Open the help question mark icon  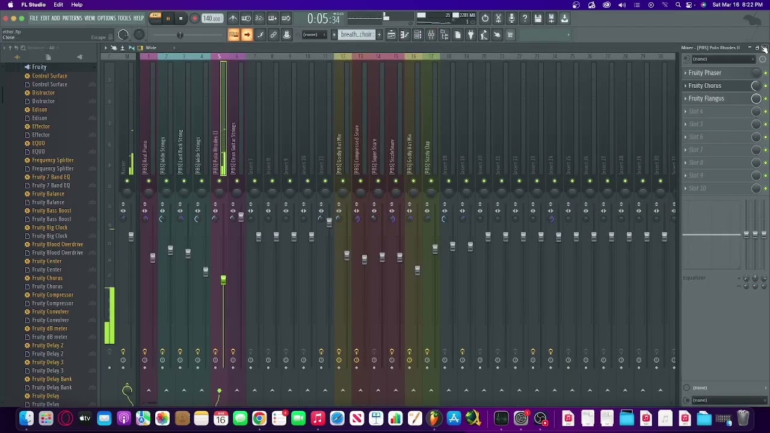click(525, 19)
